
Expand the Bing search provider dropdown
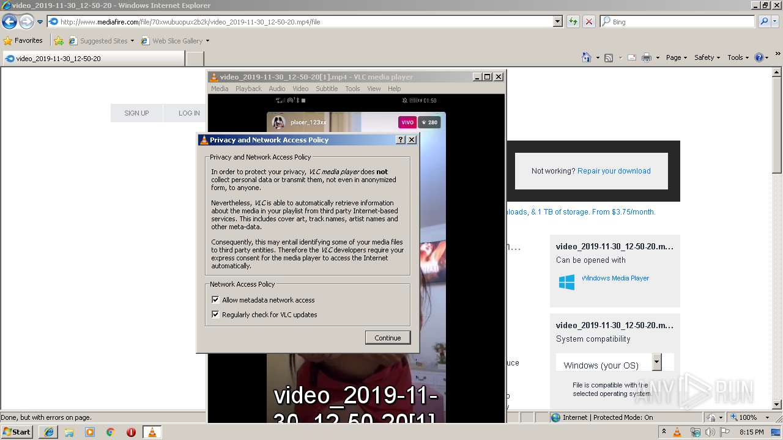tap(776, 21)
